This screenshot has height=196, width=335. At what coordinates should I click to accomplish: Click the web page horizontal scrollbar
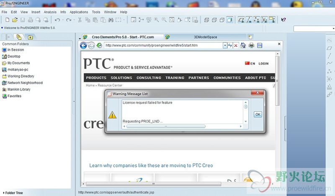click(153, 184)
